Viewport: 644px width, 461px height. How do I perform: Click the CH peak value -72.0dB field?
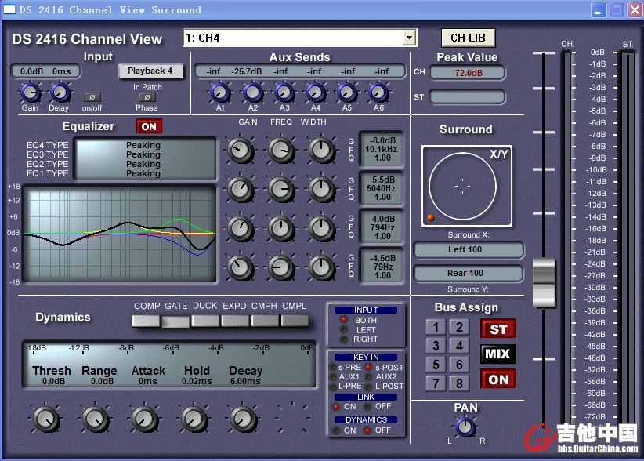click(468, 73)
